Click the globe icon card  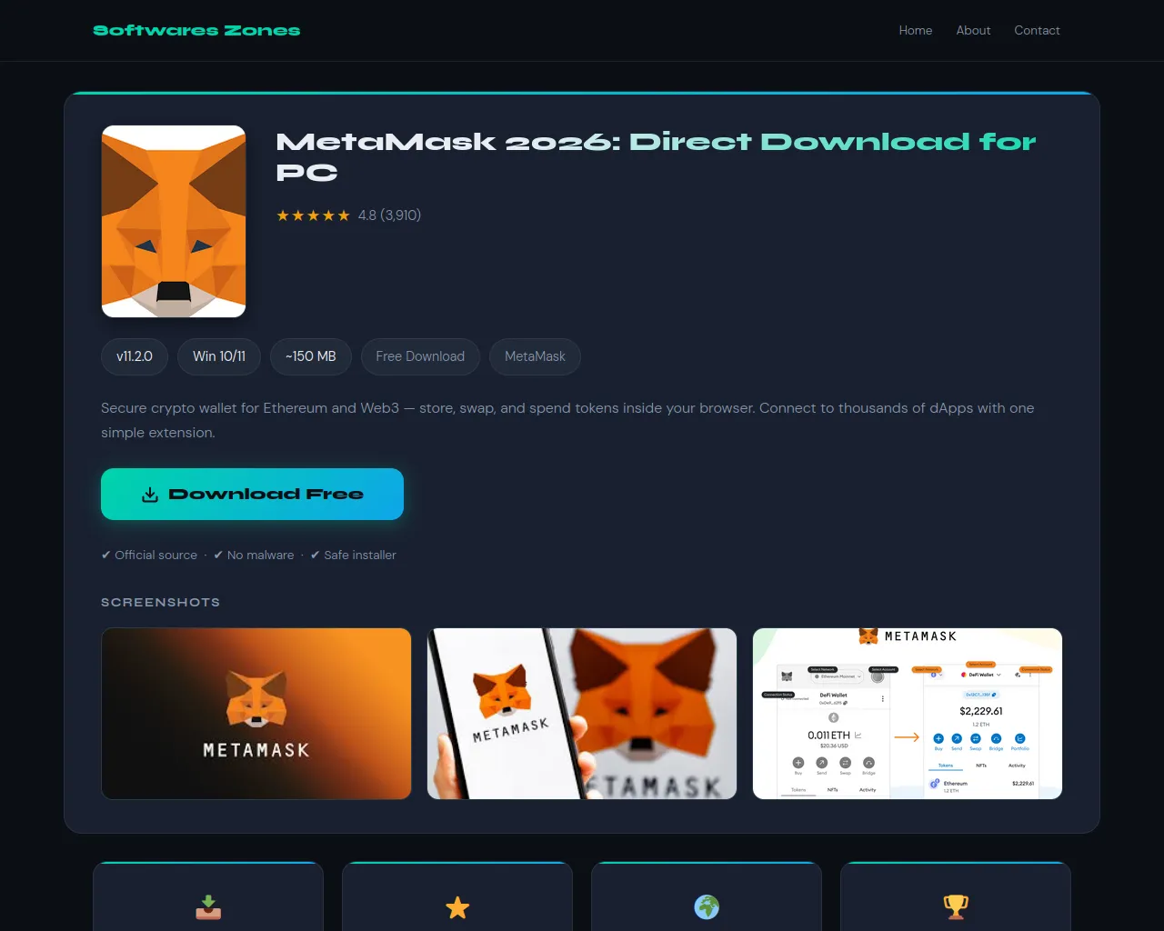tap(707, 896)
